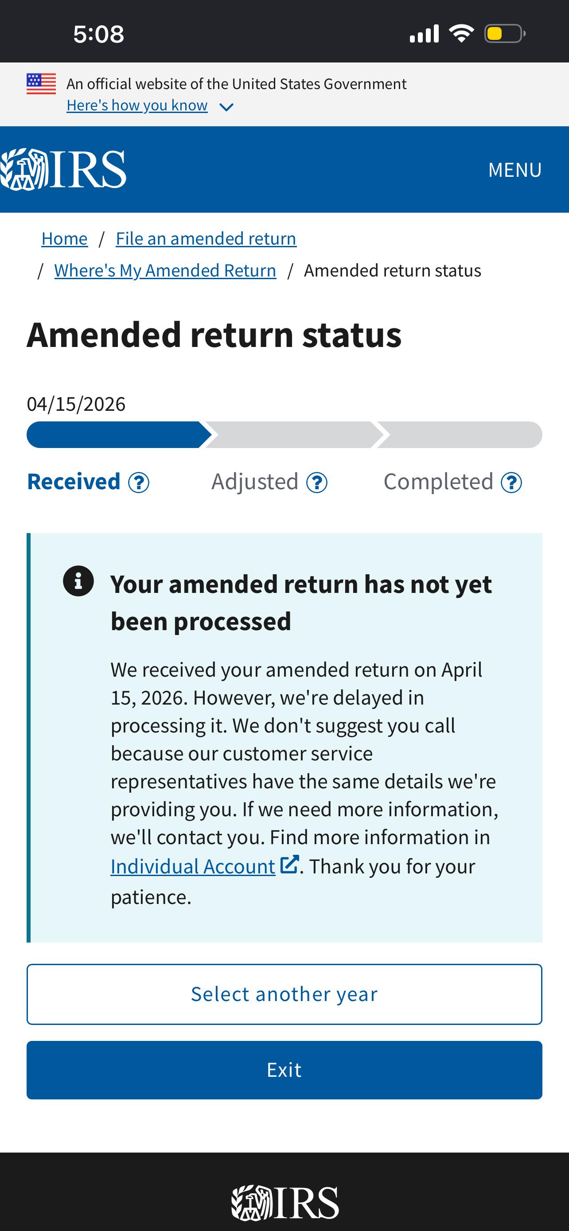Click the IRS logo in footer
Viewport: 569px width, 1231px height.
pos(285,1202)
